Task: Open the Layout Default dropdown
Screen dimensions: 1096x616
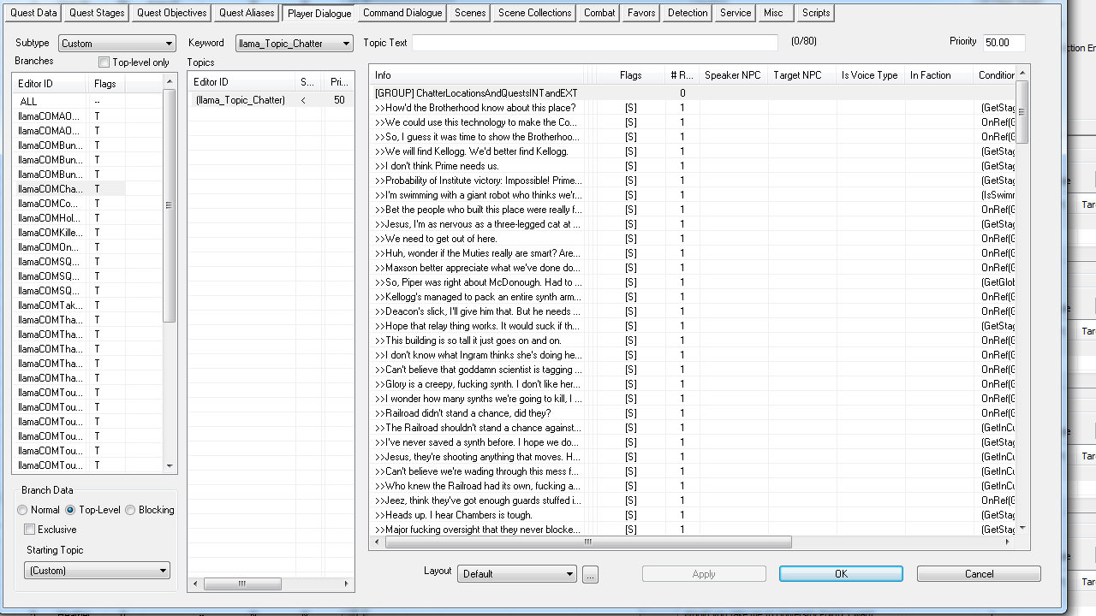Action: tap(517, 574)
